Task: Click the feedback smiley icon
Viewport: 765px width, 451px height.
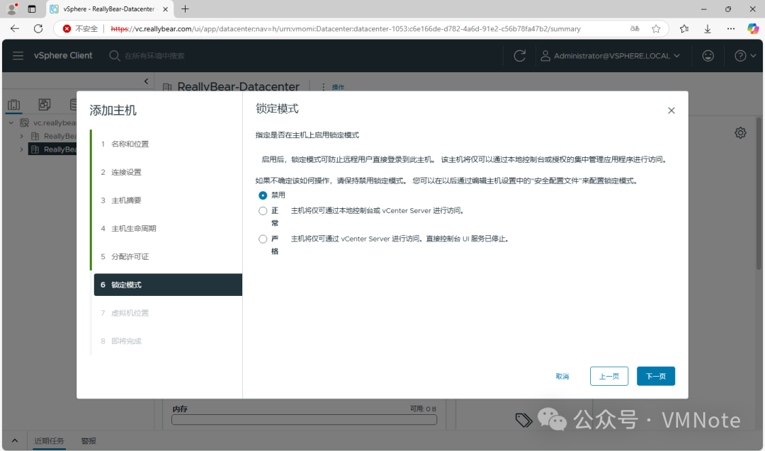Action: click(x=708, y=56)
